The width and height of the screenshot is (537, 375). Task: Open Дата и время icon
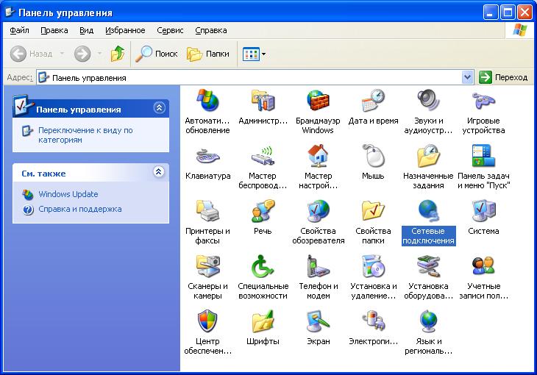pyautogui.click(x=373, y=100)
